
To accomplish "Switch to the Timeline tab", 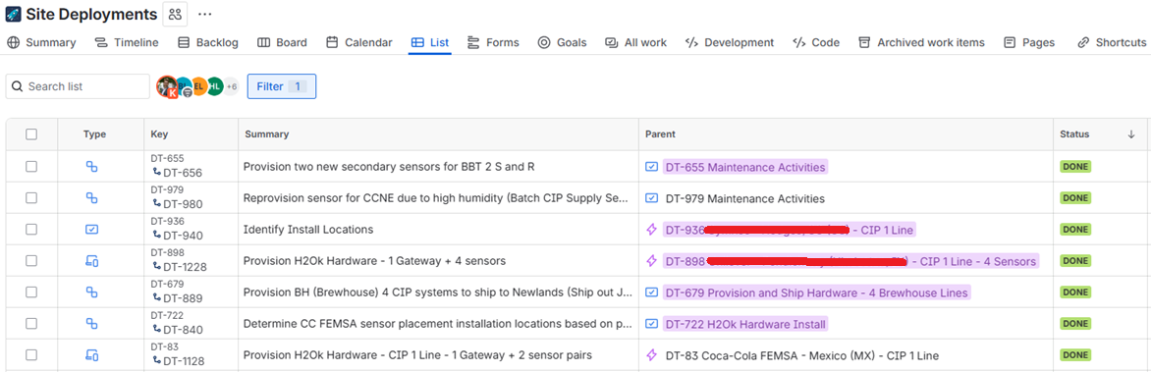I will (x=127, y=42).
